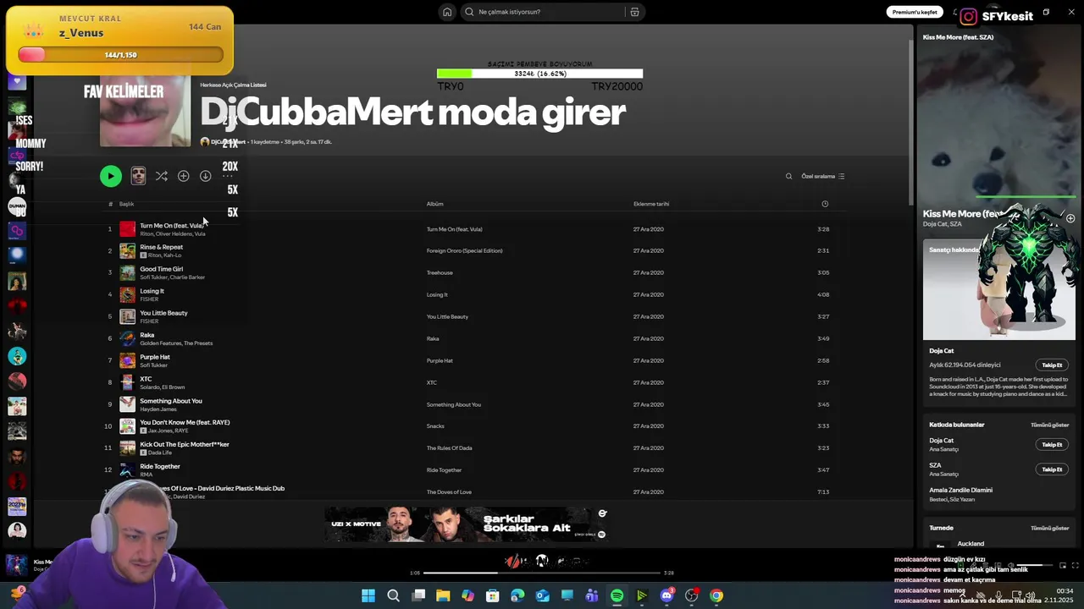Image resolution: width=1084 pixels, height=609 pixels.
Task: Open album The Rules Of Dada
Action: [x=449, y=448]
